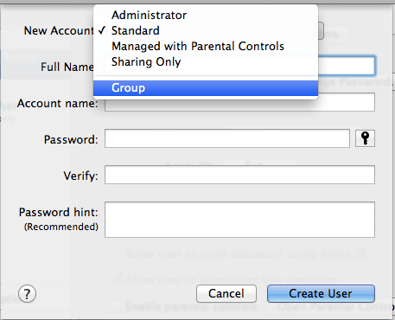Image resolution: width=395 pixels, height=320 pixels.
Task: Click the Verify password field
Action: pos(239,175)
